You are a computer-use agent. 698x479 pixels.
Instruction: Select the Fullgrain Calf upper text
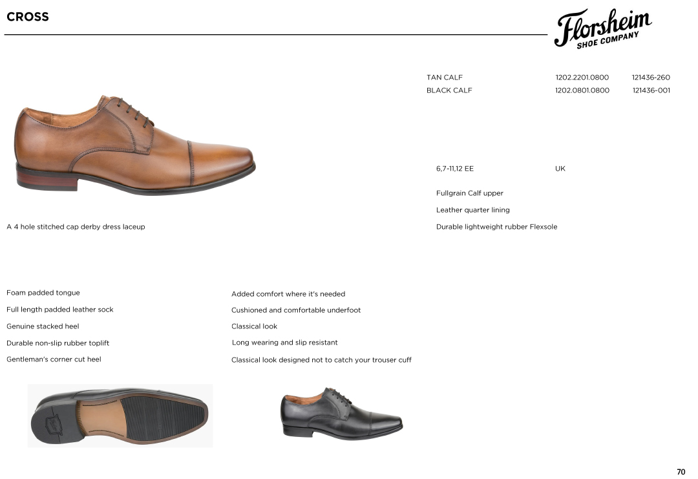click(x=470, y=193)
